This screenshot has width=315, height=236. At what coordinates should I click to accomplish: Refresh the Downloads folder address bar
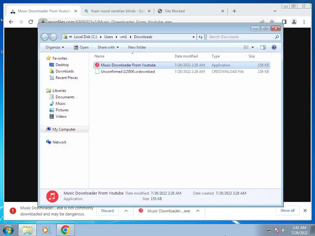[x=201, y=37]
